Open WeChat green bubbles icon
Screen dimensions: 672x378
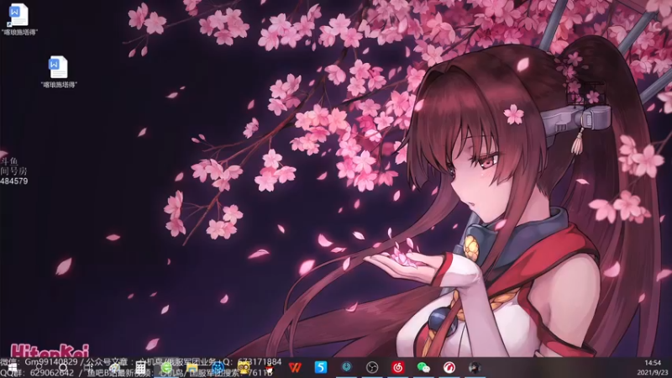[423, 367]
